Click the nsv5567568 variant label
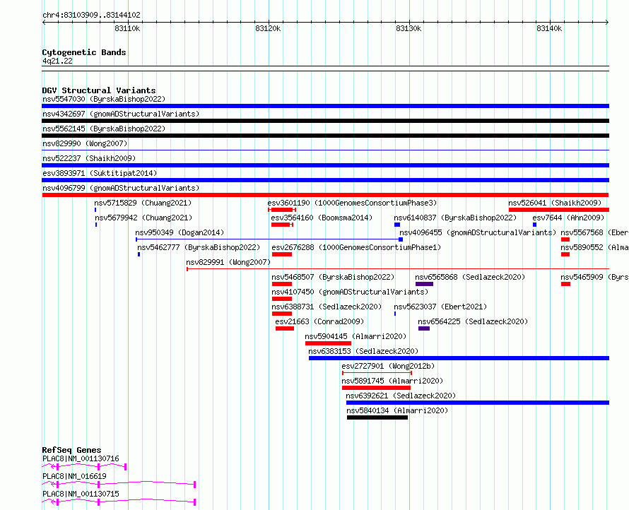The height and width of the screenshot is (510, 629). point(594,232)
